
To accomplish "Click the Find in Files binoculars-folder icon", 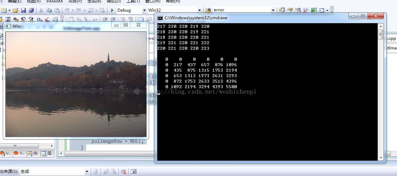I will click(208, 10).
